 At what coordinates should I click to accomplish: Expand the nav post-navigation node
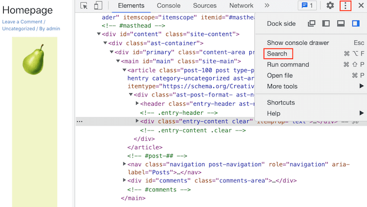pyautogui.click(x=125, y=164)
